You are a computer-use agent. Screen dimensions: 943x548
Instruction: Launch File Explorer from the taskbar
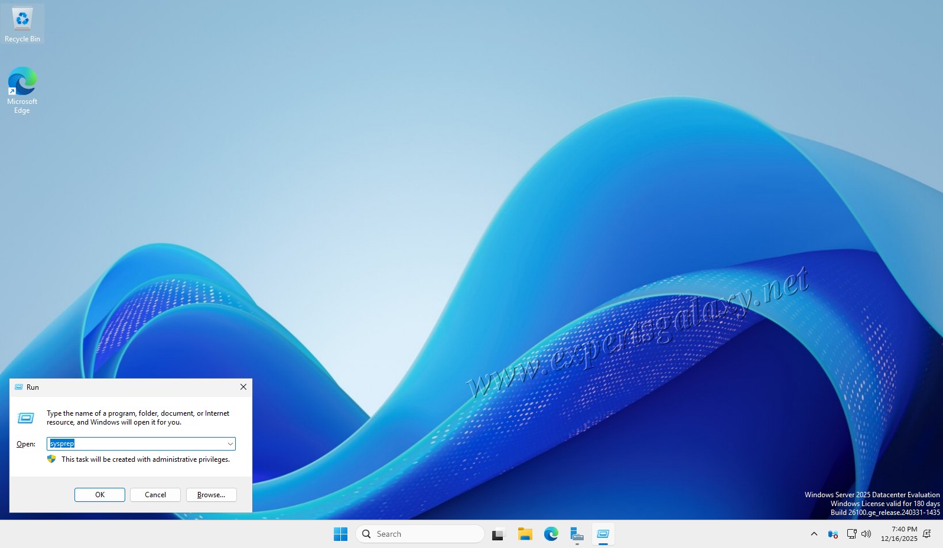[x=525, y=534]
